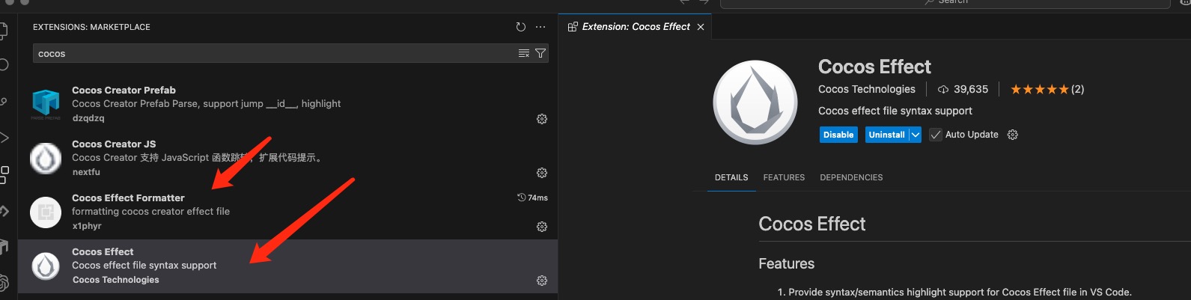1191x300 pixels.
Task: Expand the Uninstall button dropdown arrow
Action: click(x=915, y=135)
